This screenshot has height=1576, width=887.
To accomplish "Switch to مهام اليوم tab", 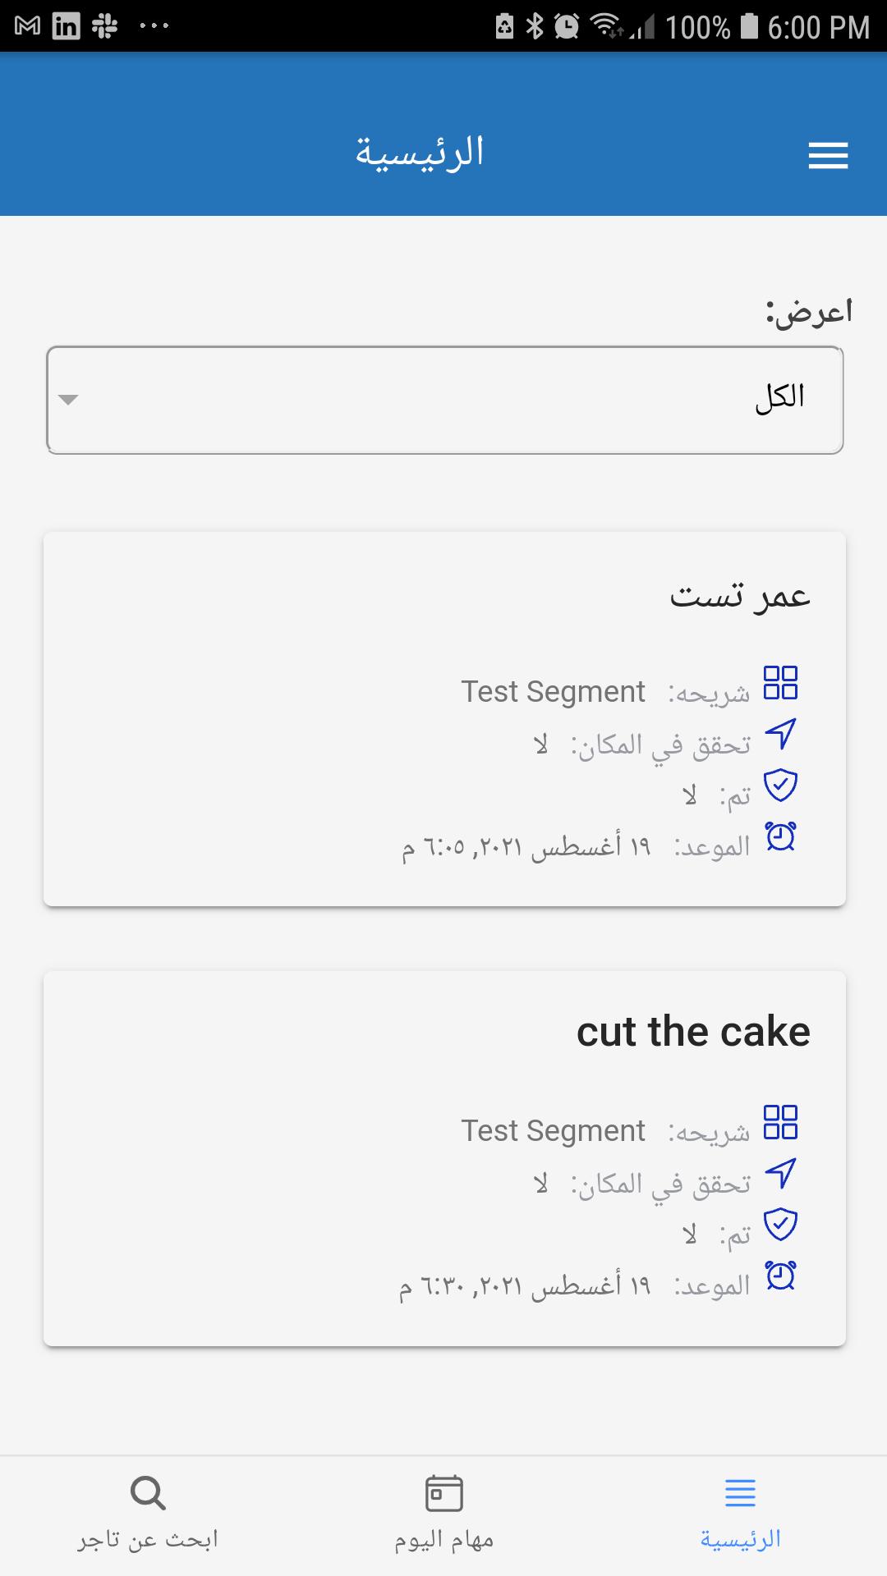I will [443, 1515].
